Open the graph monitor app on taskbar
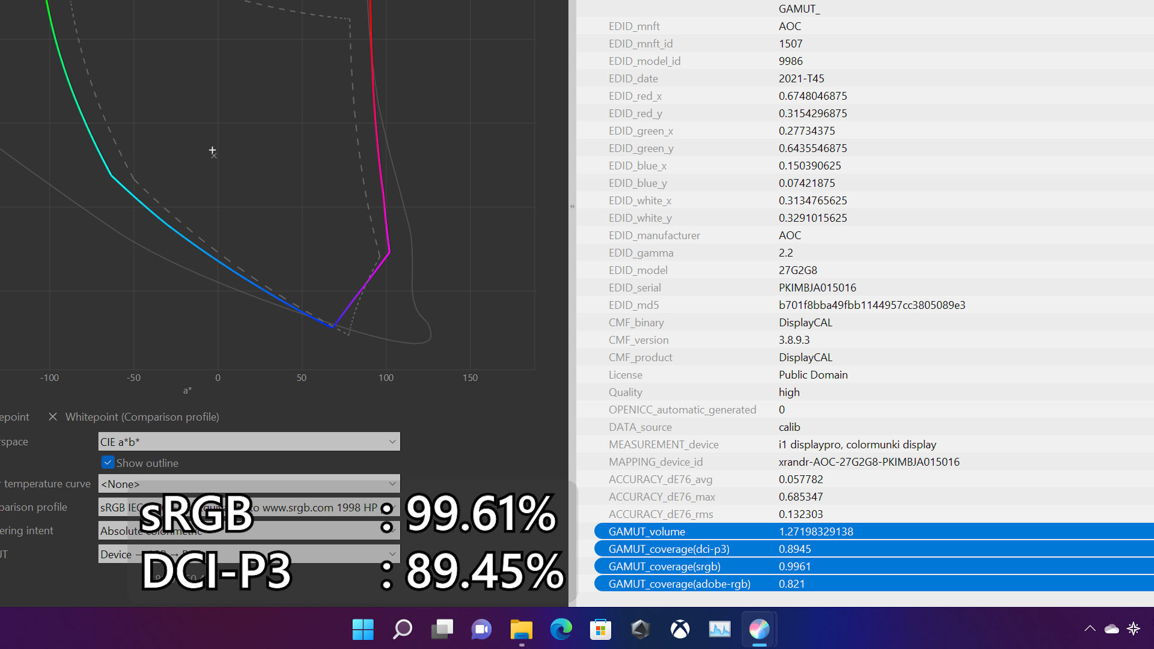 719,629
